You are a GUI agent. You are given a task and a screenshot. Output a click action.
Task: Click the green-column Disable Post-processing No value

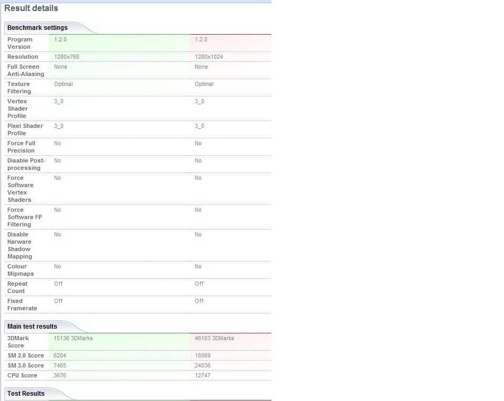point(57,161)
